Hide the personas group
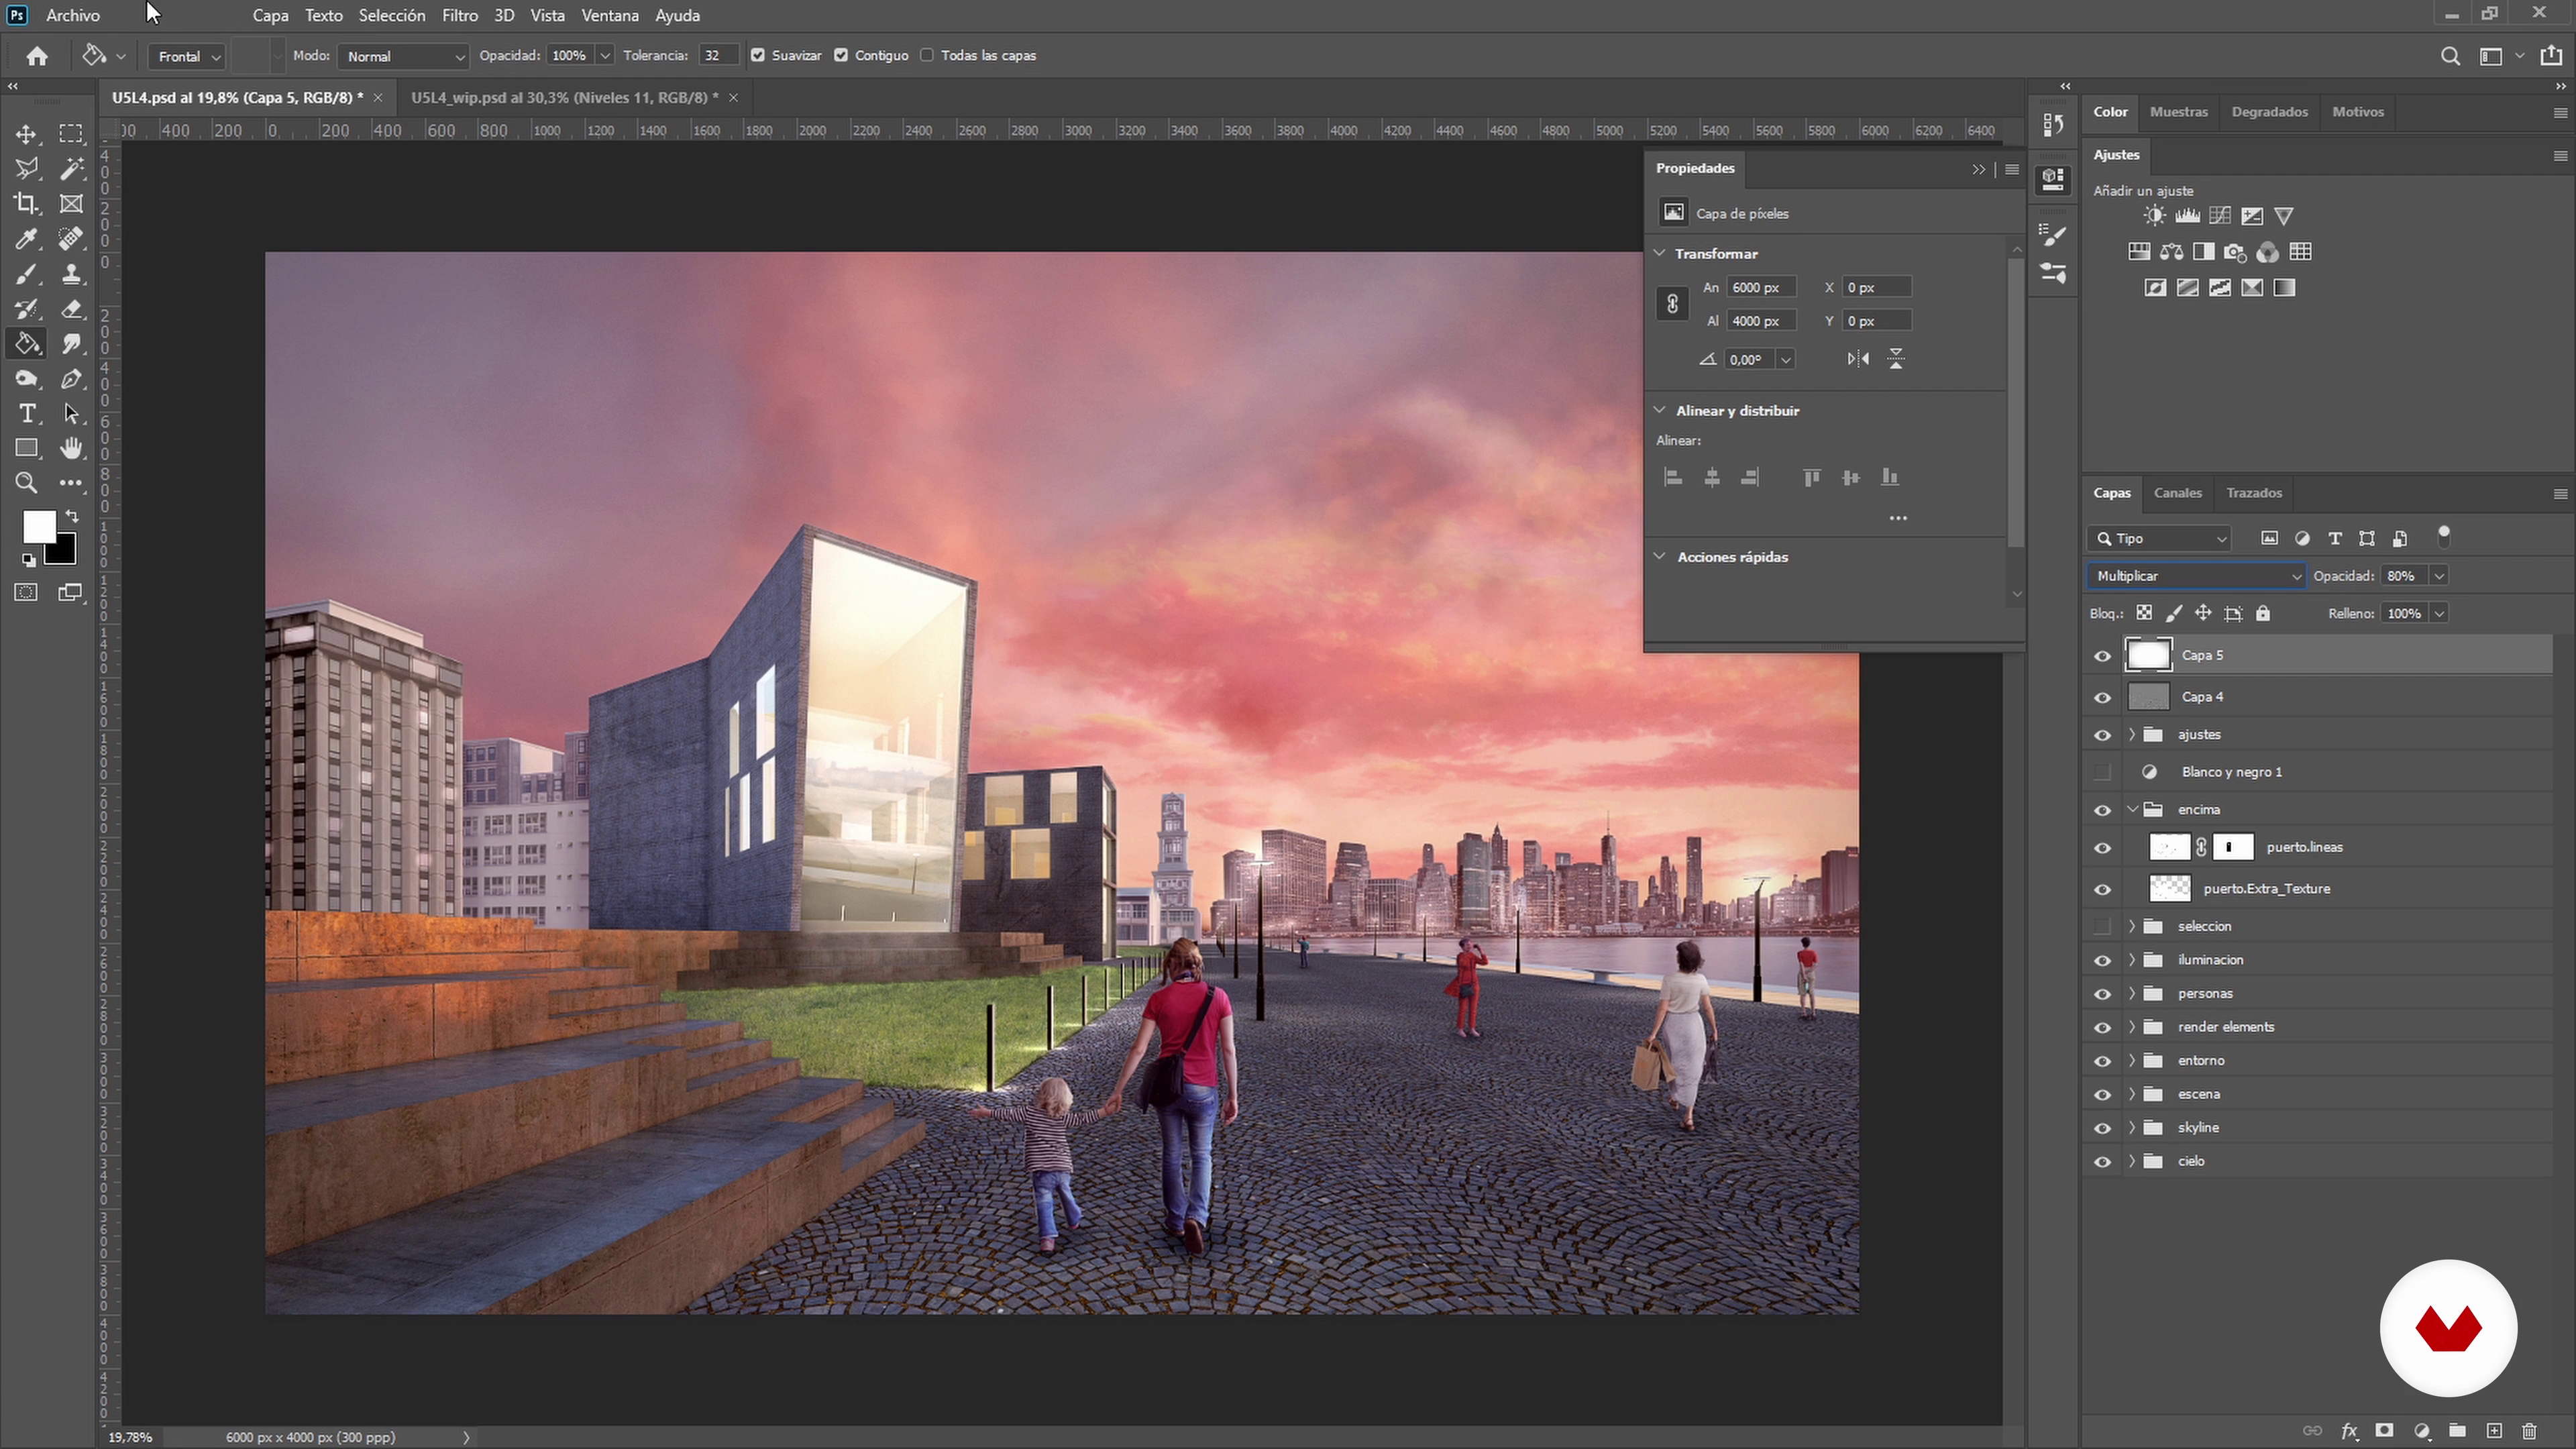Image resolution: width=2576 pixels, height=1449 pixels. pos(2102,994)
